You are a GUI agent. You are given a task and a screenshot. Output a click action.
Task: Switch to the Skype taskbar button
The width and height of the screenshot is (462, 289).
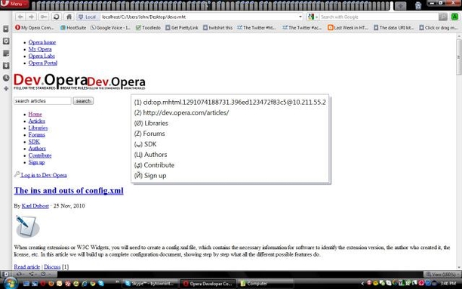click(150, 284)
